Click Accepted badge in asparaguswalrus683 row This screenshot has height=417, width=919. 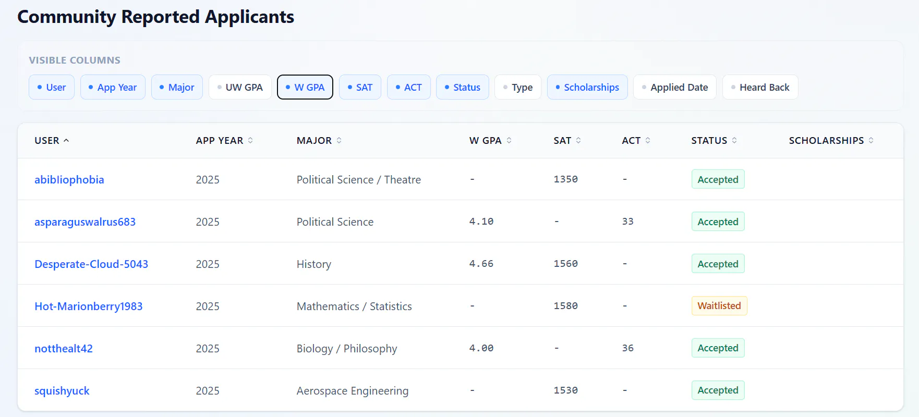[x=718, y=222]
